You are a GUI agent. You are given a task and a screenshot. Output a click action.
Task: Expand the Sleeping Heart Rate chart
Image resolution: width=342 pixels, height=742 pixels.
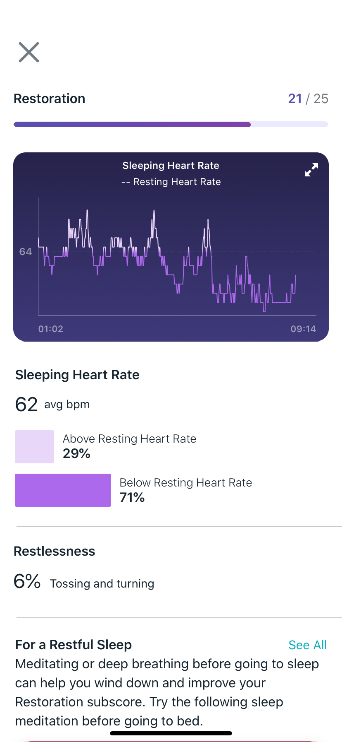[x=311, y=170]
